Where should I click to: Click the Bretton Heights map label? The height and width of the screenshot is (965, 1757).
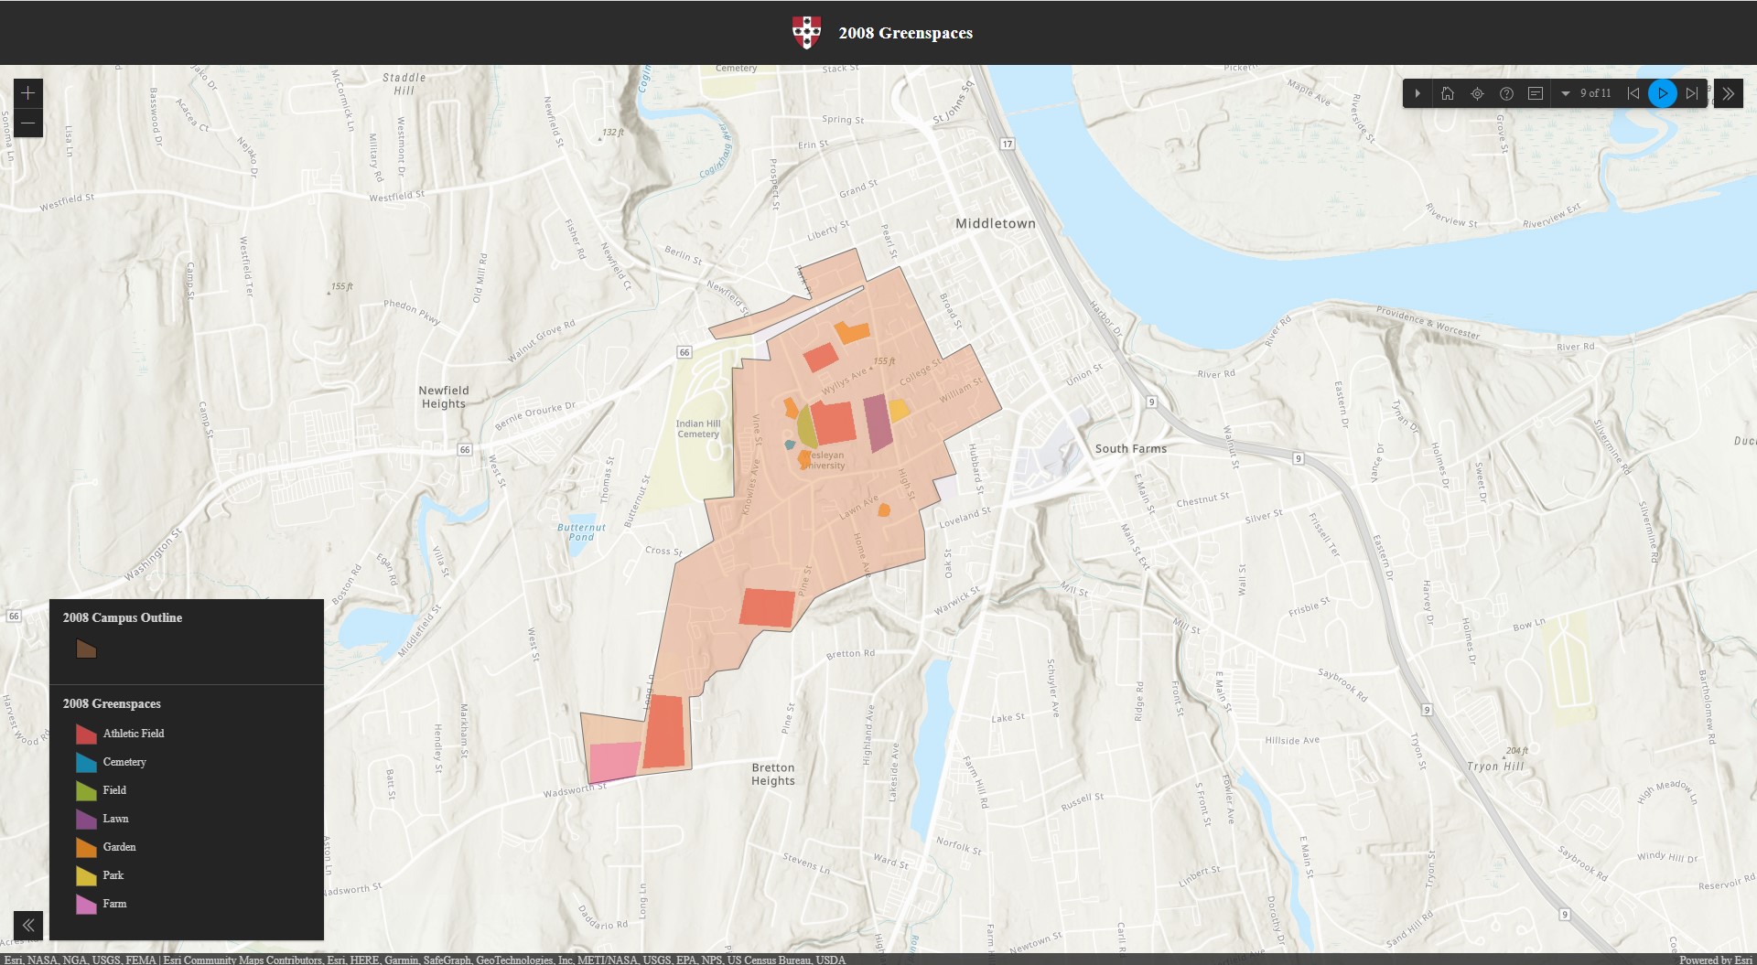point(773,774)
